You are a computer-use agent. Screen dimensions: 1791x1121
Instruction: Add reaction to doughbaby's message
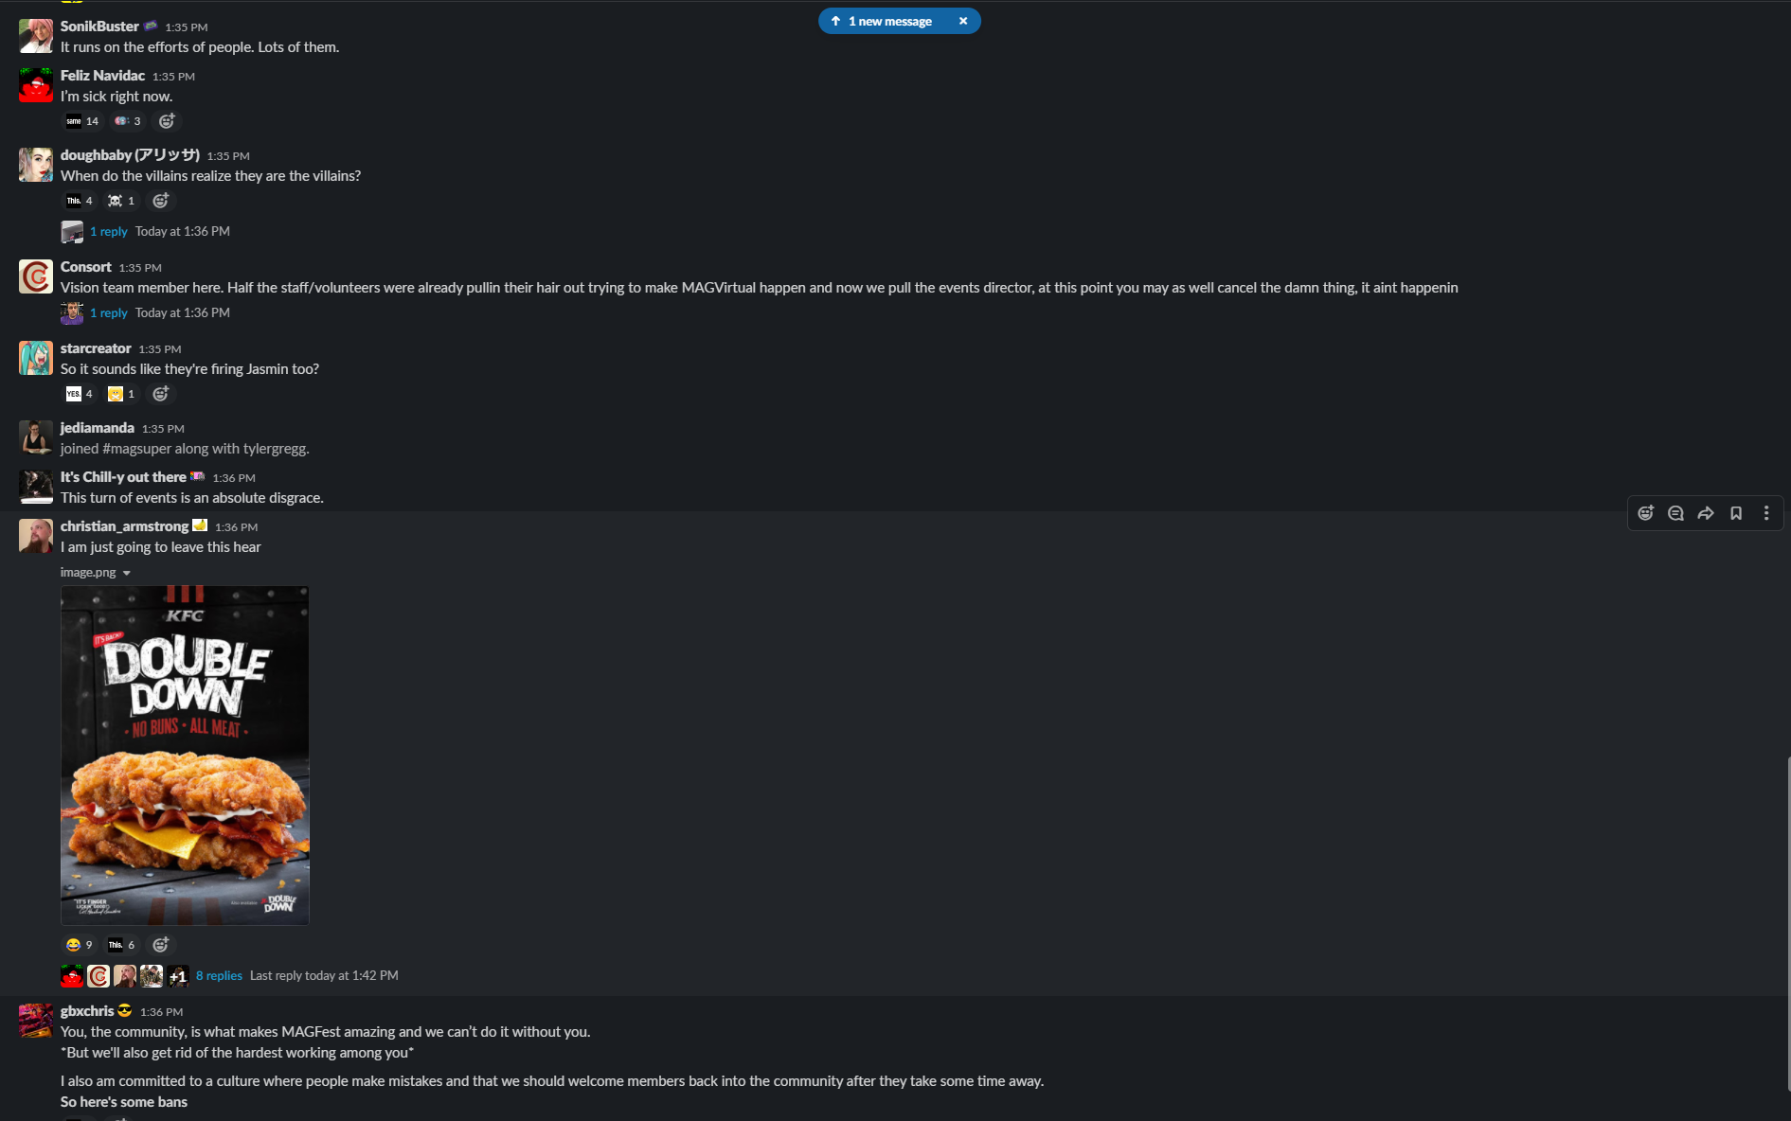161,201
